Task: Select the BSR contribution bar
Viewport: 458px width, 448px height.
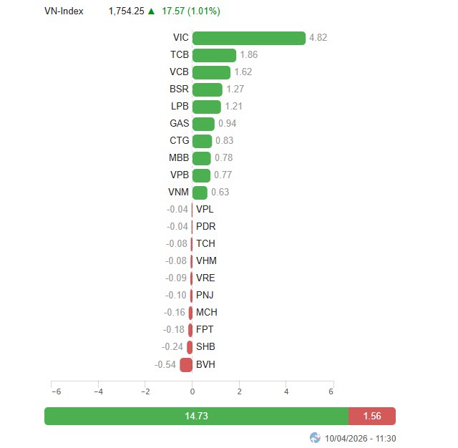Action: (x=208, y=89)
